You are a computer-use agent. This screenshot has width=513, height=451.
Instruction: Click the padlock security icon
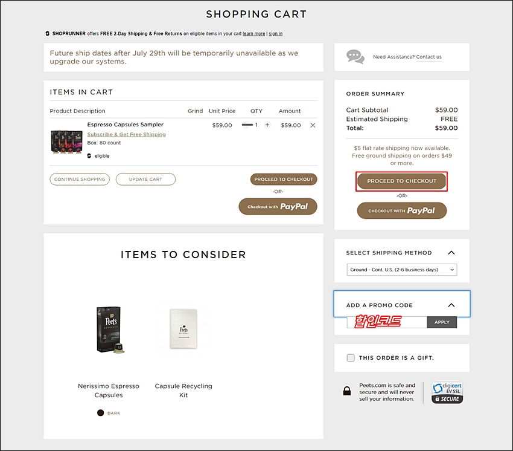(x=347, y=391)
